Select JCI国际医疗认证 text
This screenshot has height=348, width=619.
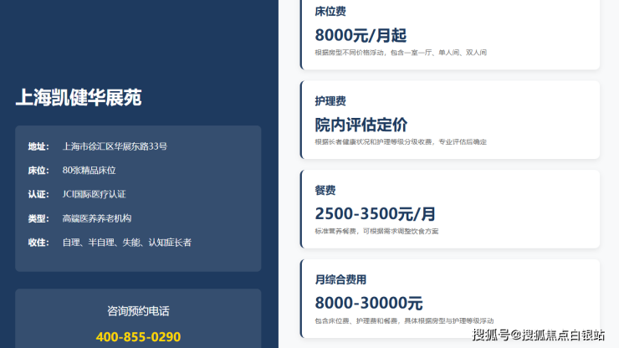[94, 194]
